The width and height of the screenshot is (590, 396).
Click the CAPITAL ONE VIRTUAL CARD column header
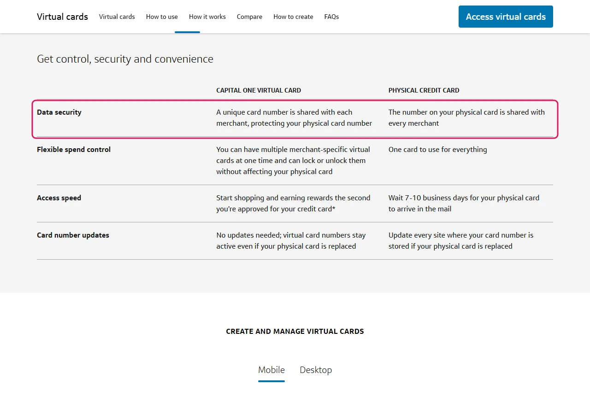pos(259,90)
